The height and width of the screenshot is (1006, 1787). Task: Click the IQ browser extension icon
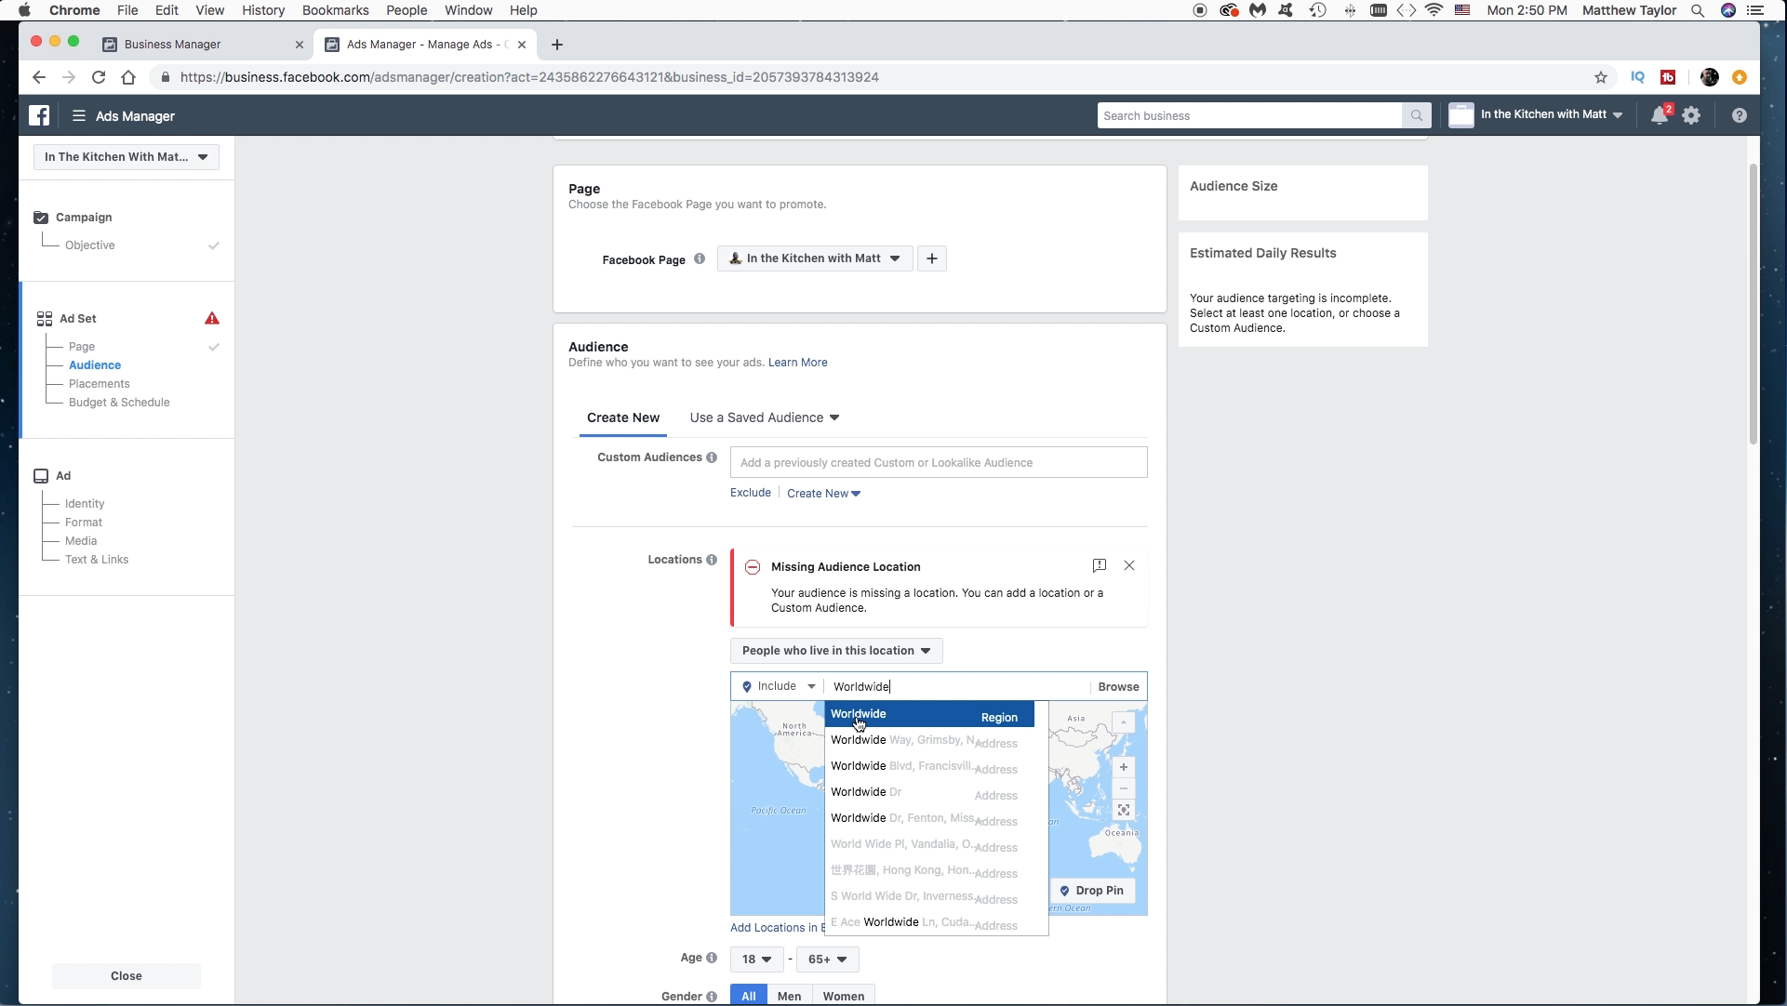1638,77
